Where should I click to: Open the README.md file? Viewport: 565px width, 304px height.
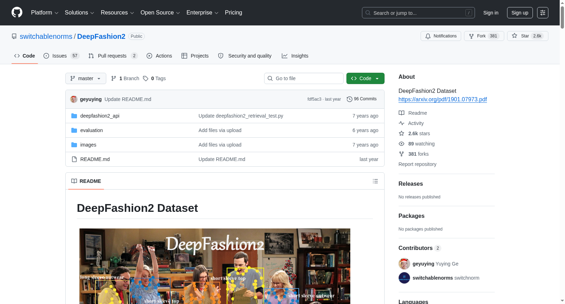pos(95,159)
